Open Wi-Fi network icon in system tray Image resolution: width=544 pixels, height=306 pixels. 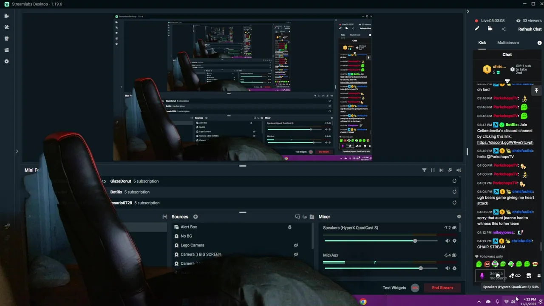point(506,302)
